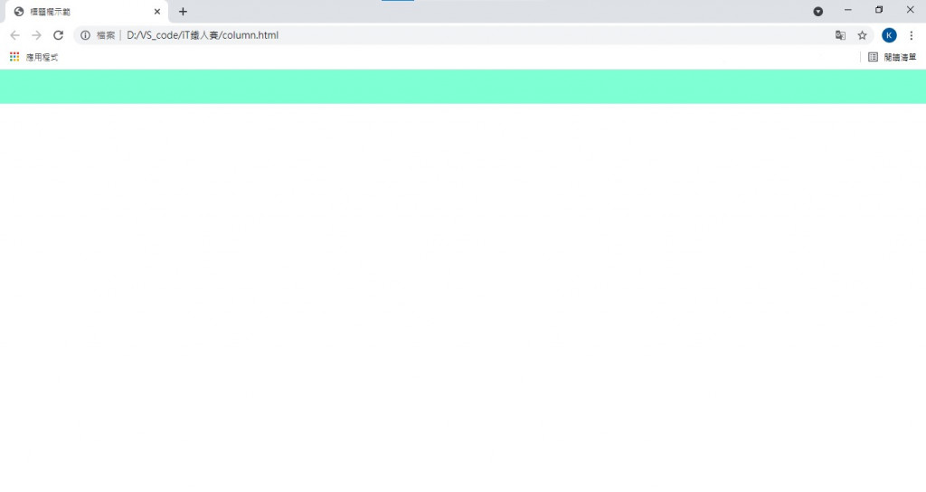Close the Chrome window
The height and width of the screenshot is (492, 926).
(x=910, y=10)
